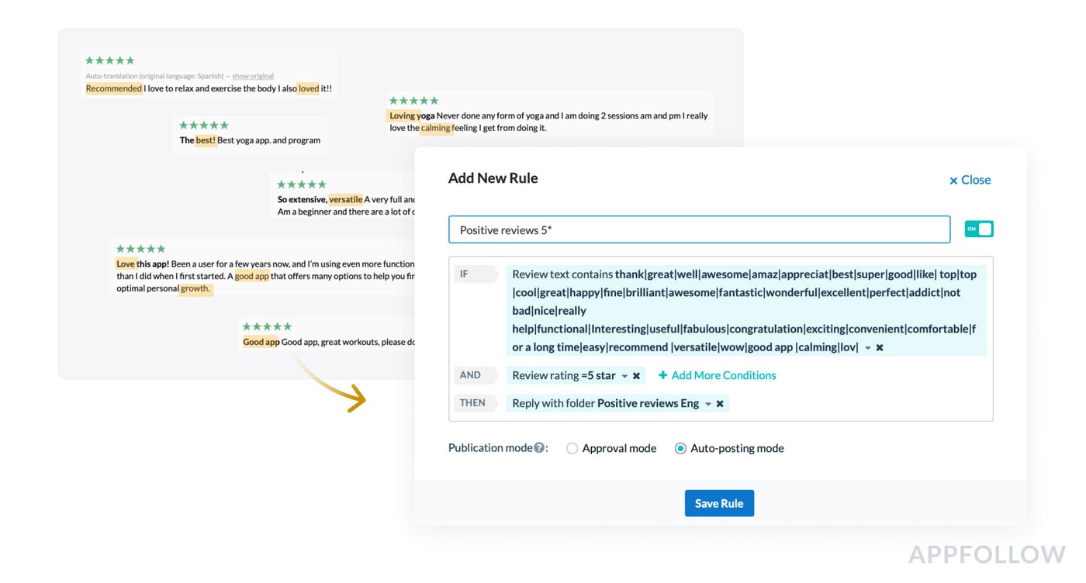Click the stars above the 'Loving yoga' review
1086x583 pixels.
click(413, 101)
